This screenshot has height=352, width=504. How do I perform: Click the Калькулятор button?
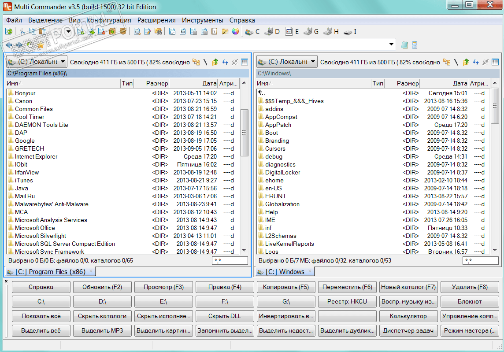pyautogui.click(x=408, y=316)
